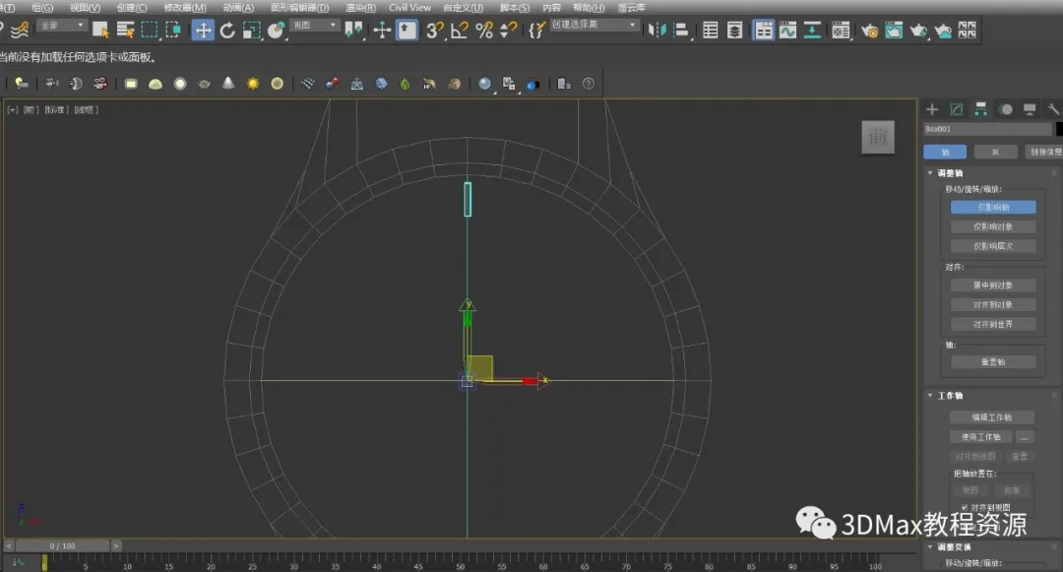
Task: Open the Display panel tab
Action: point(1030,109)
